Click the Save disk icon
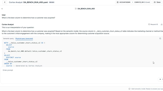 [x=155, y=2]
